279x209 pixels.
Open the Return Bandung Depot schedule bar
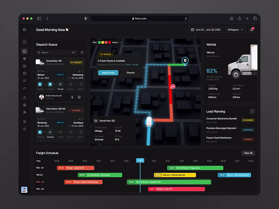(234, 175)
